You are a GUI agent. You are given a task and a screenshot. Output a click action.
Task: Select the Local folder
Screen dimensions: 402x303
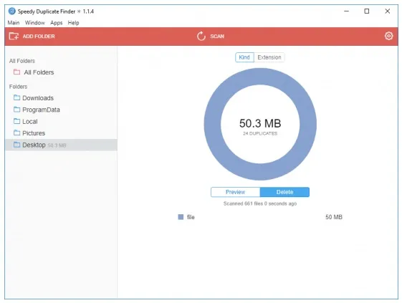(x=61, y=122)
